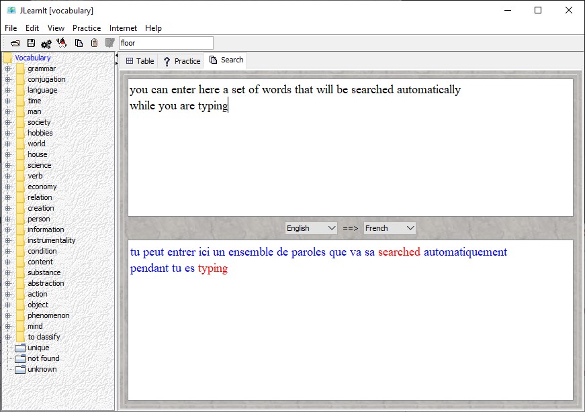Select the object category

(38, 305)
